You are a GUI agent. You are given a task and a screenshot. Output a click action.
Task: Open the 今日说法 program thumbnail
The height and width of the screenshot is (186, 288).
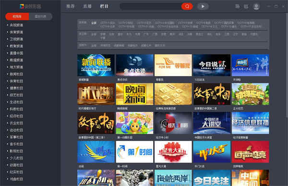[x=212, y=65]
